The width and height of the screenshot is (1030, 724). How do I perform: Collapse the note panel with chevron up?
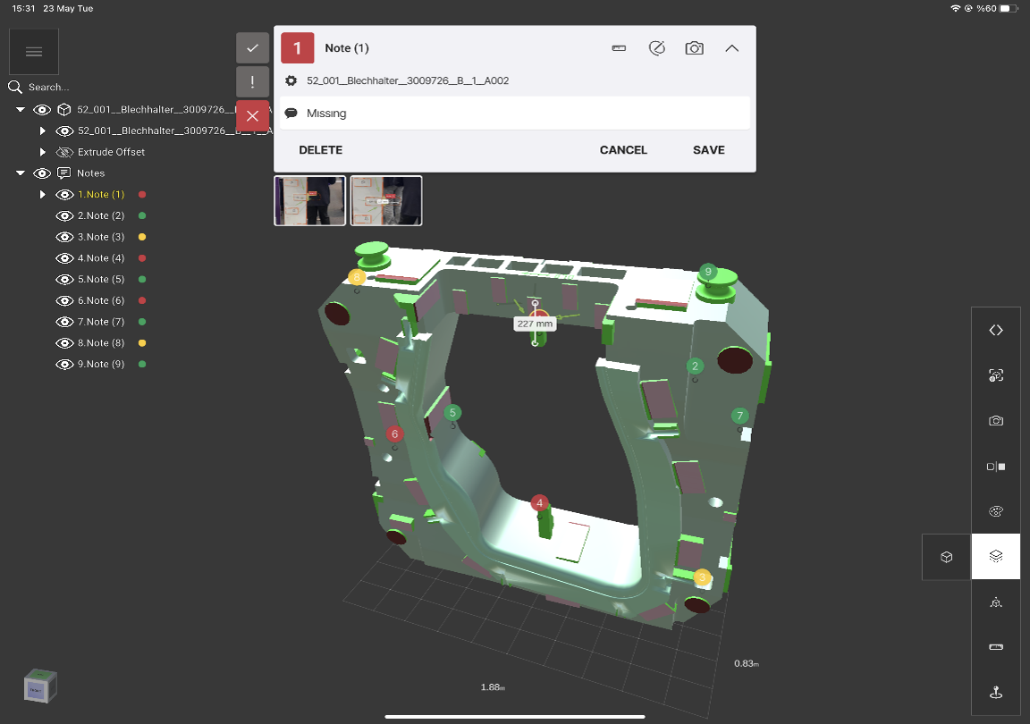pos(731,48)
